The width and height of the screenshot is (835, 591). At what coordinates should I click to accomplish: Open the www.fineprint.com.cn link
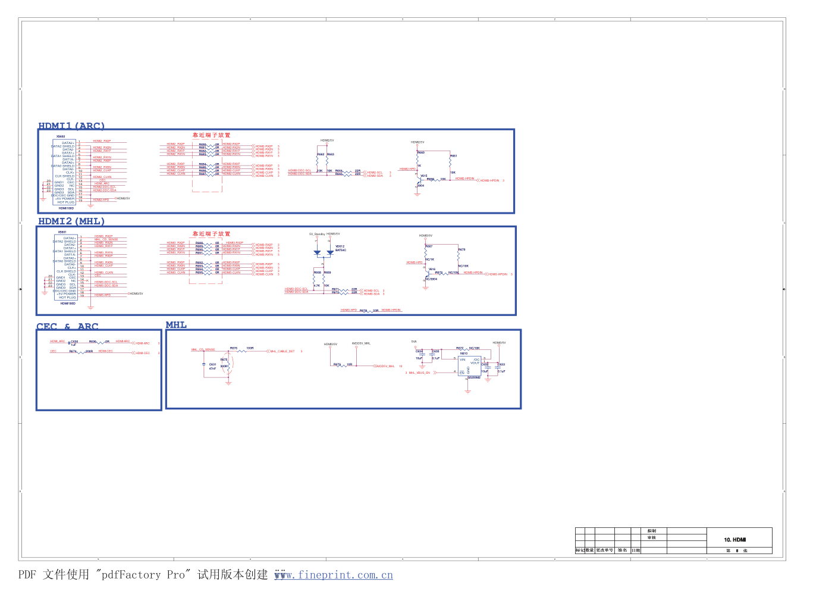[x=333, y=575]
